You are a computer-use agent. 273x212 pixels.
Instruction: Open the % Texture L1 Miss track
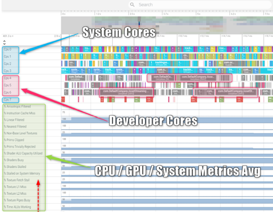click(15, 187)
